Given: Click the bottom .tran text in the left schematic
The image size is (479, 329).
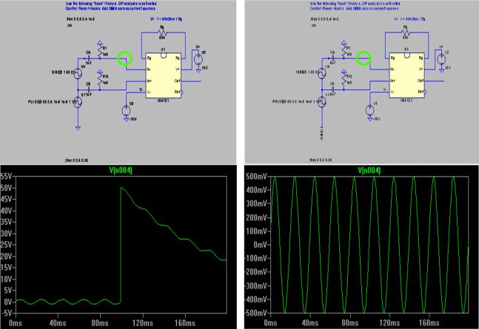Looking at the screenshot, I should (77, 160).
